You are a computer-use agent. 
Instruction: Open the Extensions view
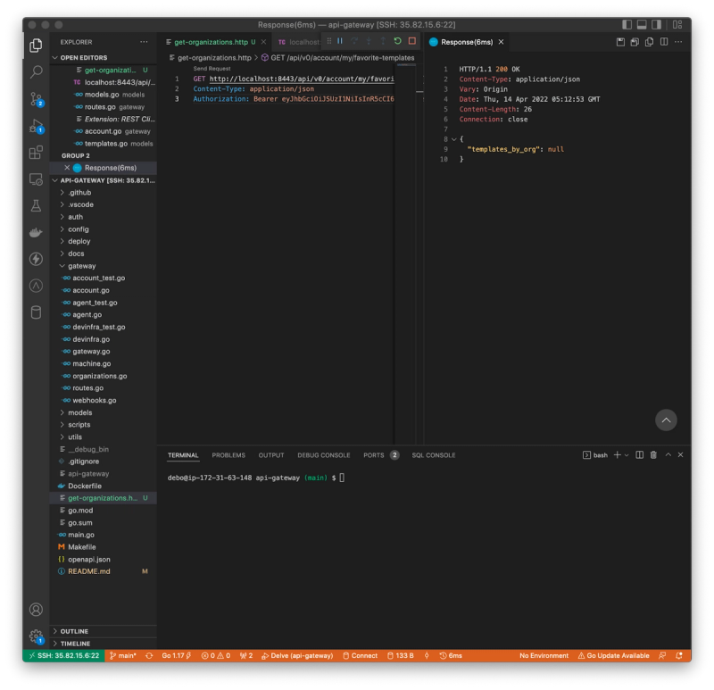pyautogui.click(x=36, y=153)
